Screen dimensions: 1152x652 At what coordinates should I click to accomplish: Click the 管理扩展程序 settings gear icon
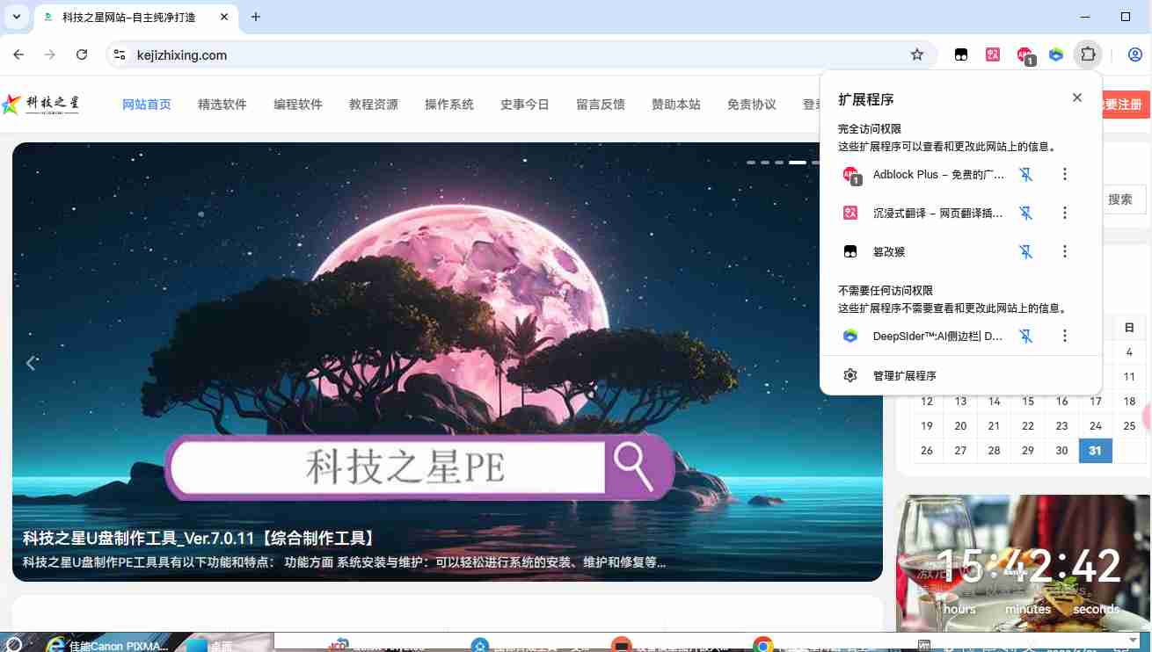[x=850, y=375]
